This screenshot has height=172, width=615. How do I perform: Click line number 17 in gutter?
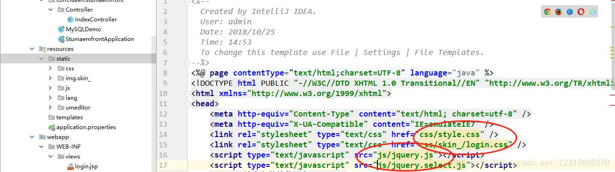163,165
